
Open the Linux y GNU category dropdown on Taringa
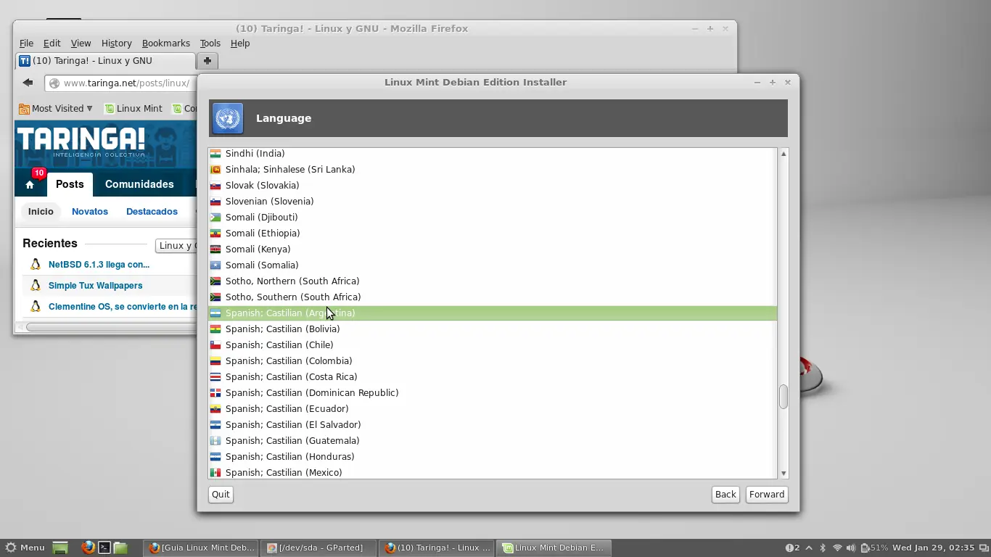[x=176, y=246]
